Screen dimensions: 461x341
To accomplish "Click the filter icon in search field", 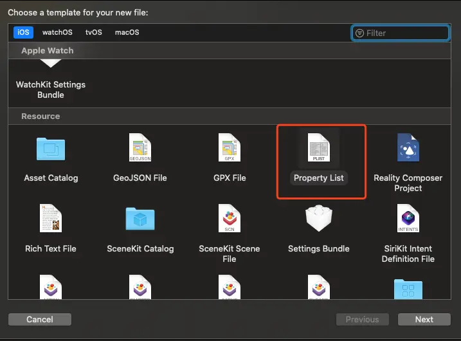I will click(359, 33).
